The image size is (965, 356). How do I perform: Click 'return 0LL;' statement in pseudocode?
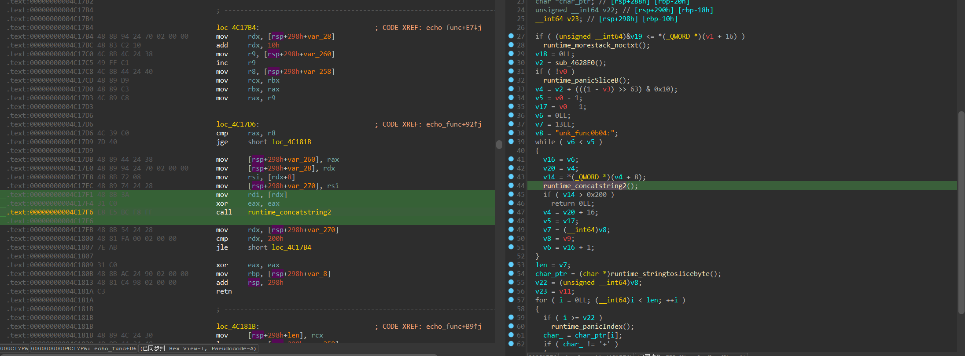click(x=573, y=203)
